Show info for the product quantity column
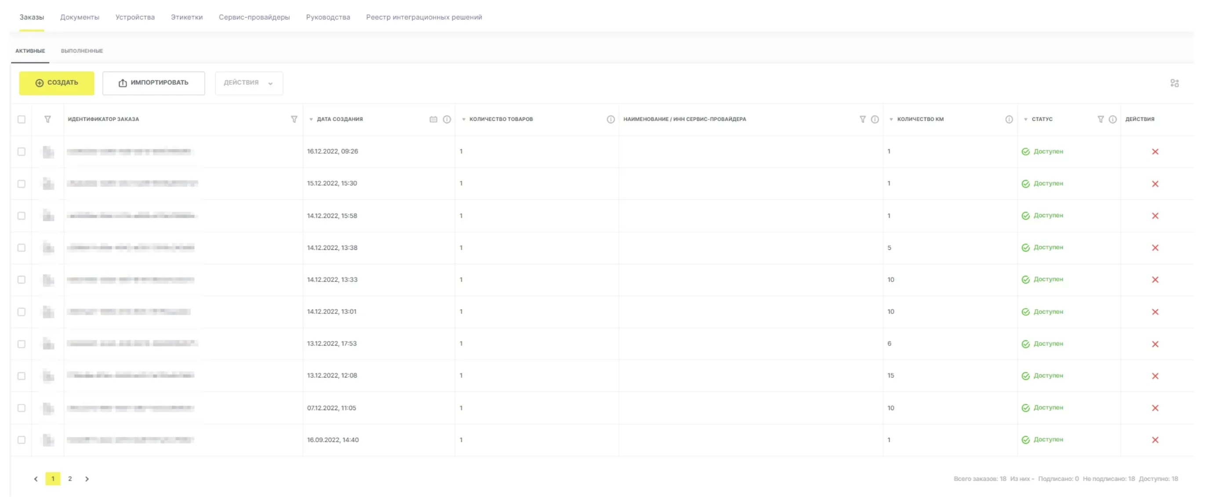 click(x=610, y=119)
